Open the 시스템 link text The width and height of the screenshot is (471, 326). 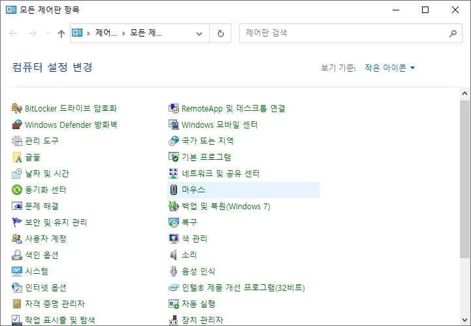point(37,271)
